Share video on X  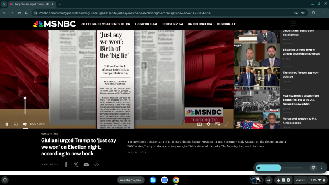point(76,164)
